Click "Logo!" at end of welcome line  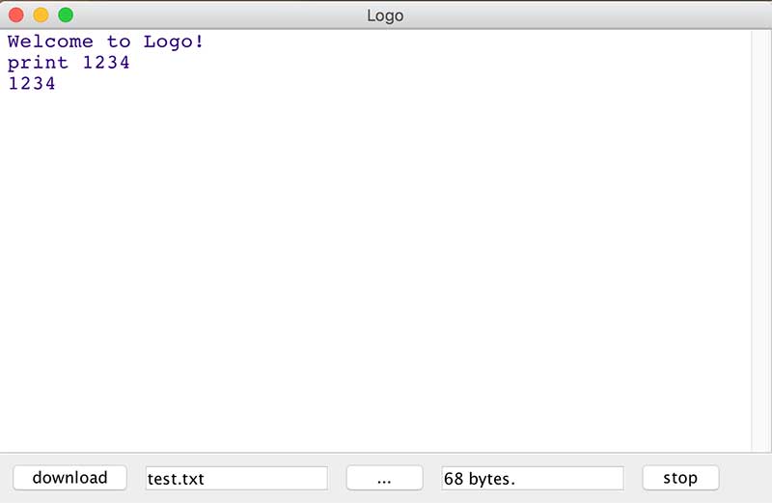174,42
